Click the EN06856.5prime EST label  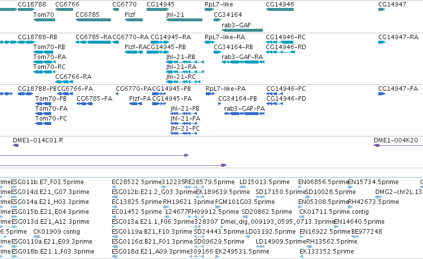tap(323, 182)
